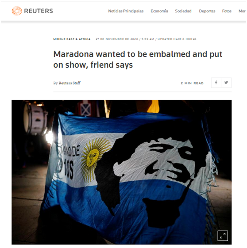This screenshot has width=247, height=248.
Task: Select Deportes in the top navigation
Action: point(207,11)
